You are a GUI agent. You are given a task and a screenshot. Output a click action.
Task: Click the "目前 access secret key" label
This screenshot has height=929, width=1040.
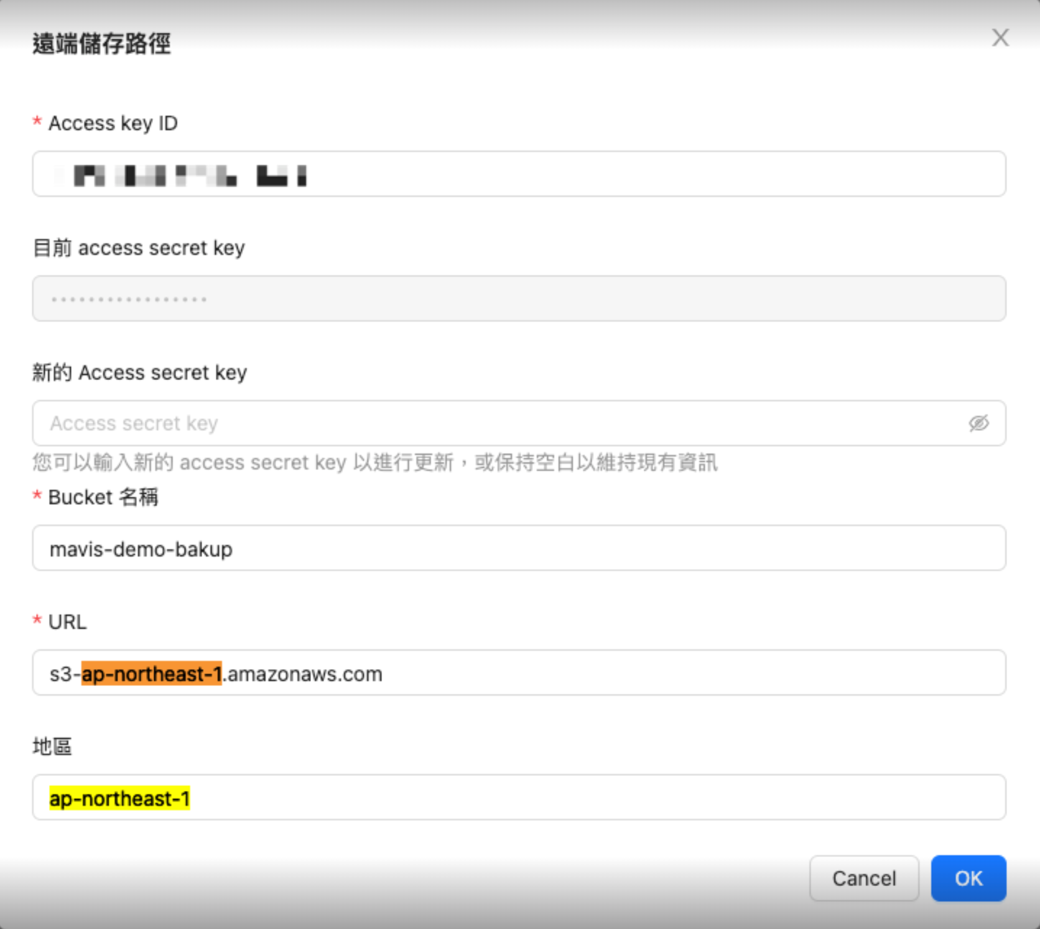coord(139,248)
